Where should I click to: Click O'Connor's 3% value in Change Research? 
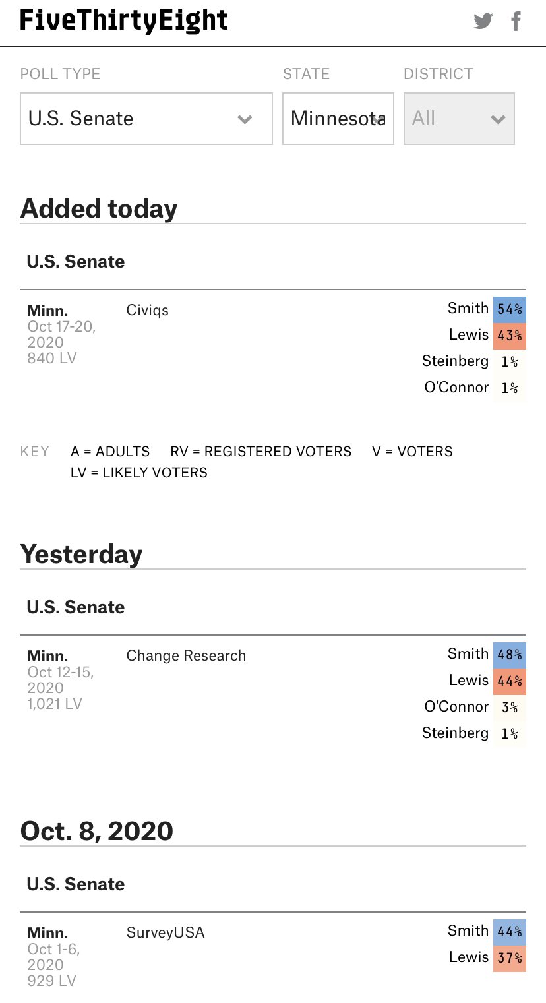coord(510,708)
